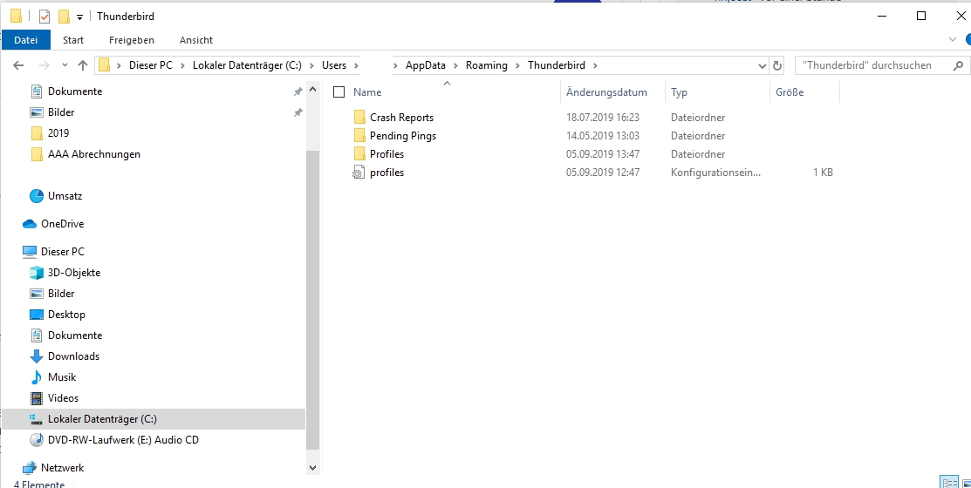Viewport: 971px width, 488px height.
Task: Open the address bar history dropdown
Action: click(x=761, y=65)
